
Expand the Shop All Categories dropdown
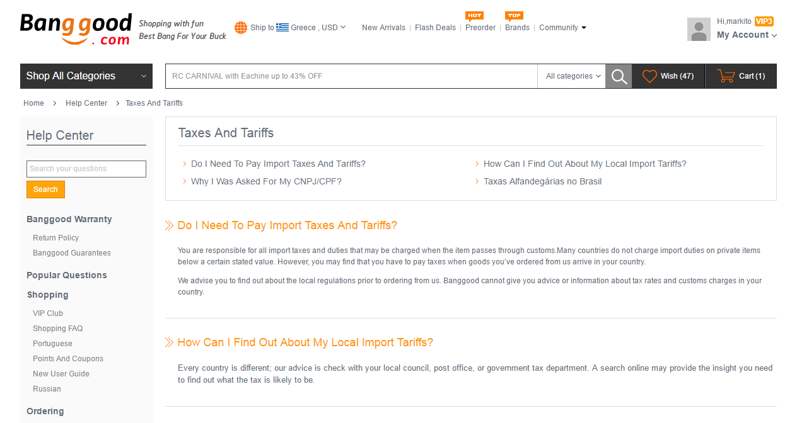point(86,76)
